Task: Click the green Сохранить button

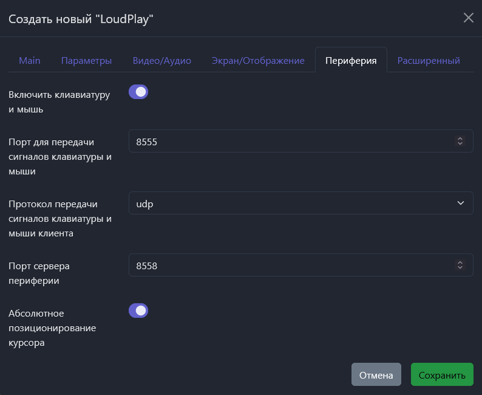Action: pos(441,375)
